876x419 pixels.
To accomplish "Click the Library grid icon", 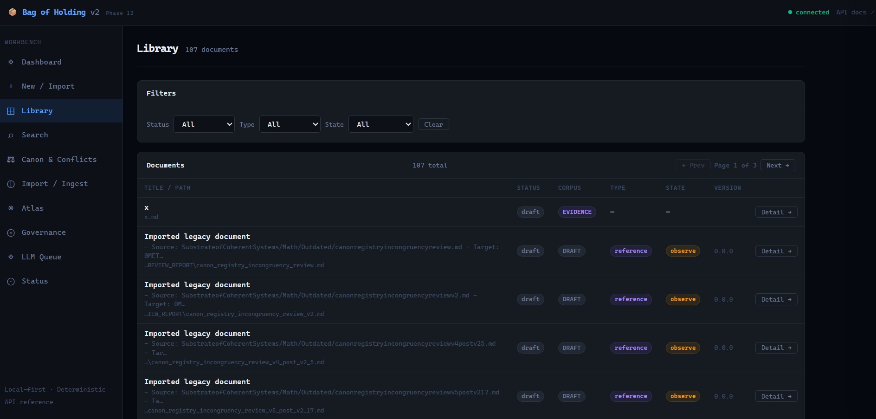I will click(x=11, y=111).
